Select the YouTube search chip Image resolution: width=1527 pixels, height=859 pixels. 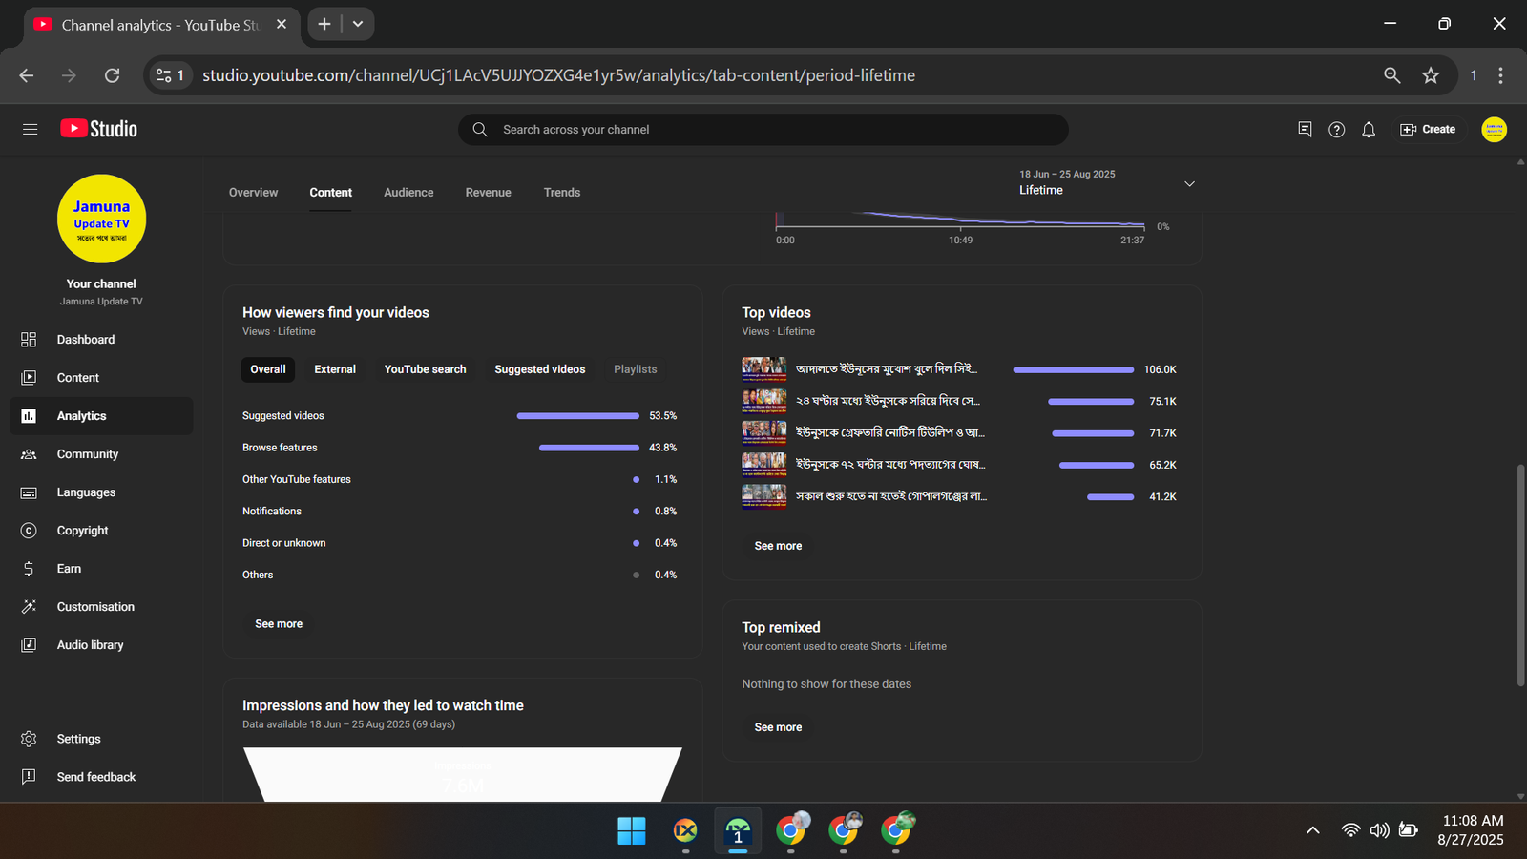[425, 369]
